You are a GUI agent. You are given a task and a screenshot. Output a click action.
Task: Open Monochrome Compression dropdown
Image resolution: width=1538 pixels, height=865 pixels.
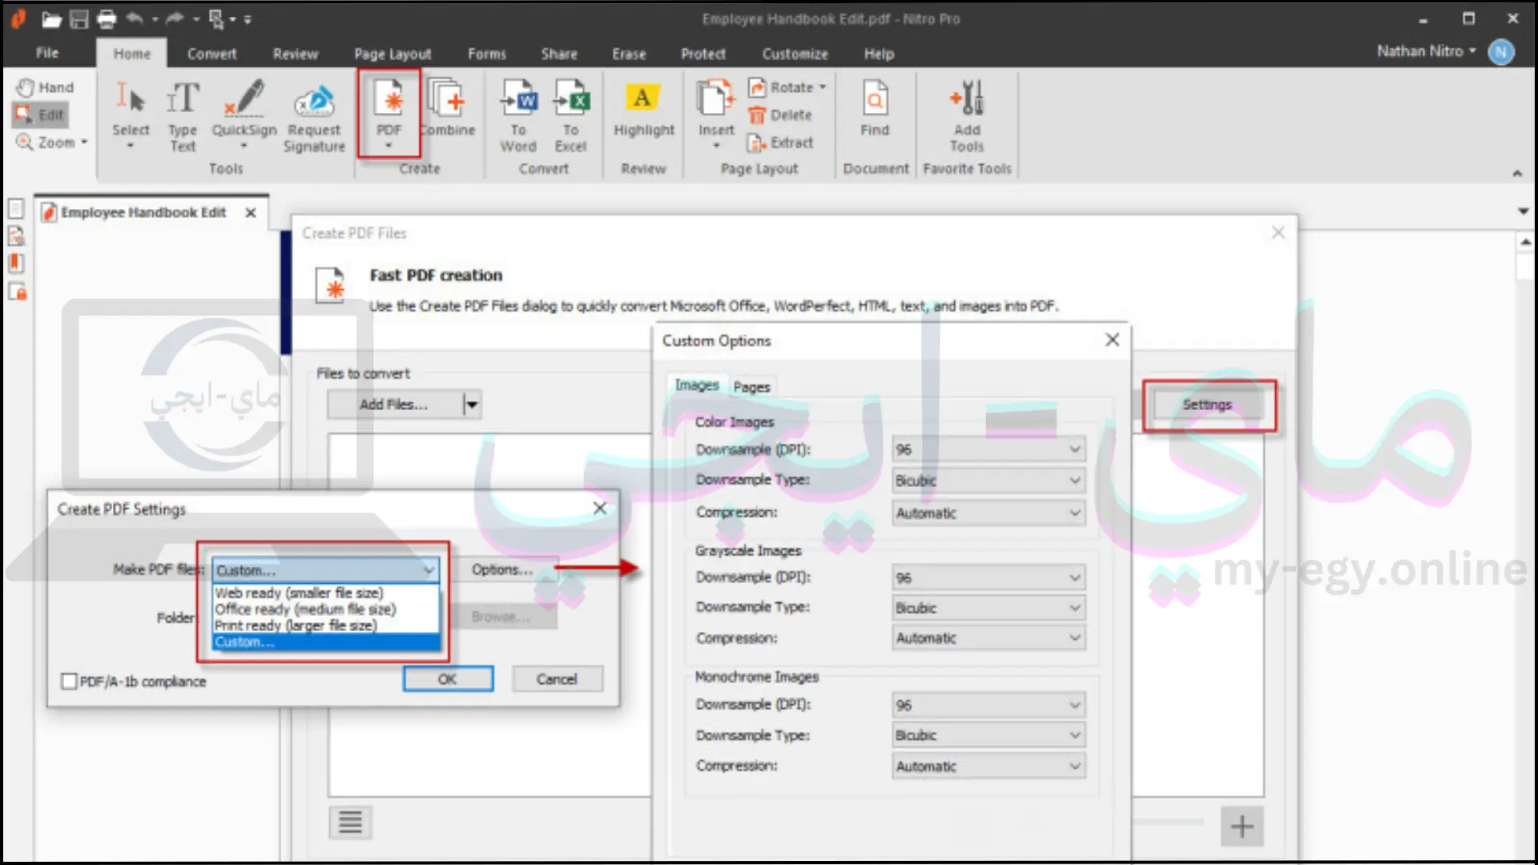988,766
